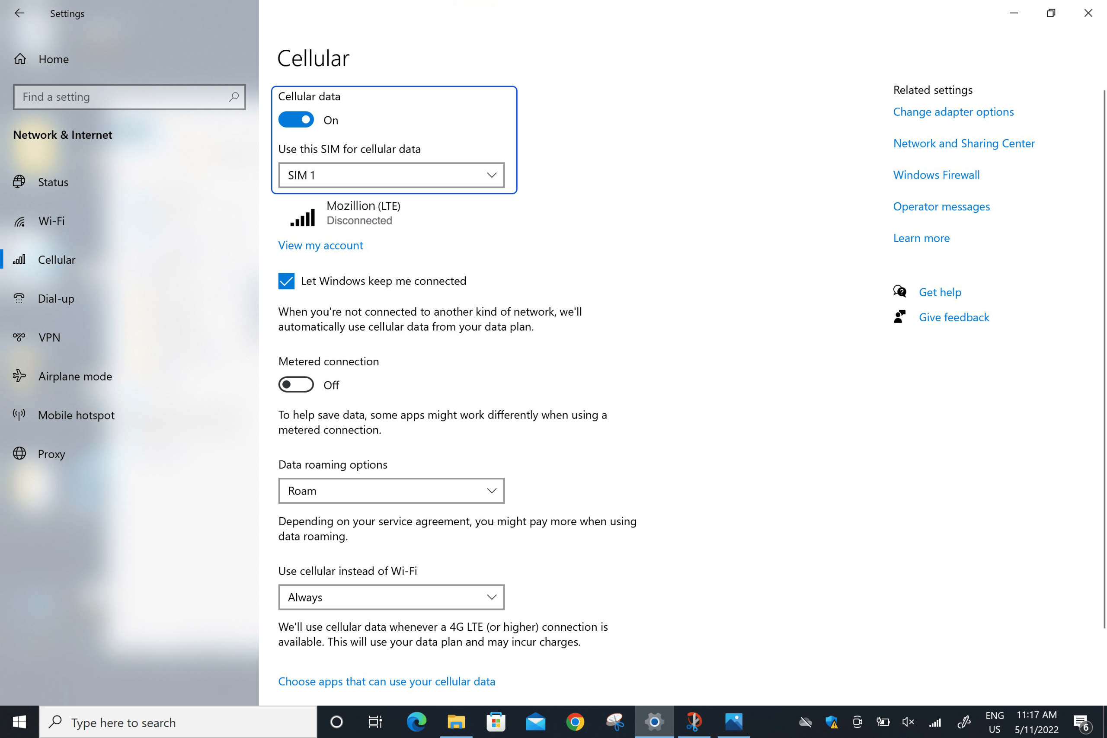Click Choose apps that can use cellular data

(x=387, y=681)
